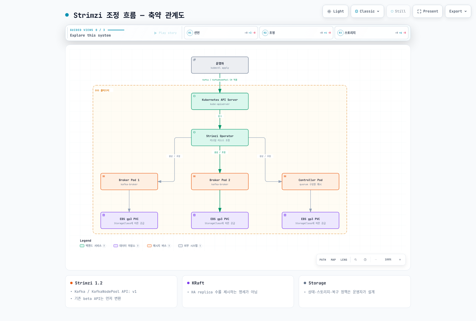476x321 pixels.
Task: Click edge label 'Kafka / KafkaNodePool CR 적용'
Action: (x=220, y=80)
